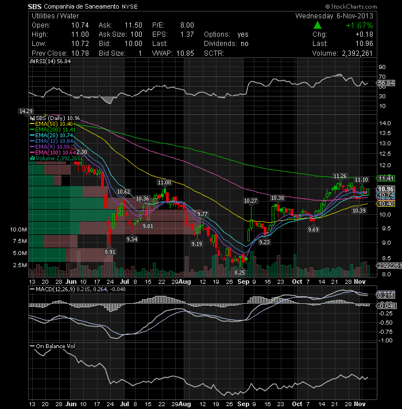Click the 8.25 lowest price label
This screenshot has height=409, width=402.
[239, 273]
